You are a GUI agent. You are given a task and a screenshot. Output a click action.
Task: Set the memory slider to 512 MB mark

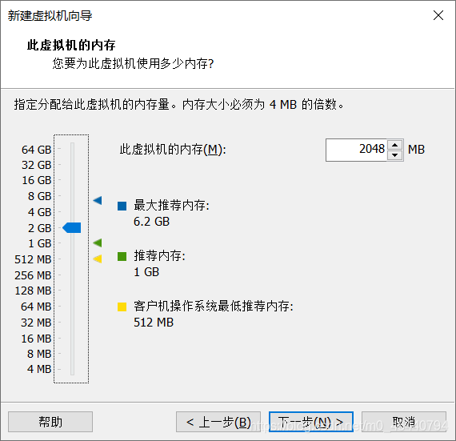coord(73,259)
